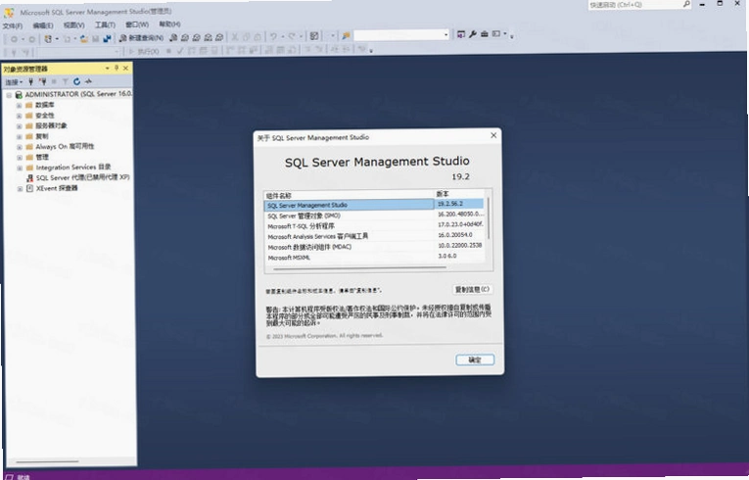
Task: Click the component list horizontal scrollbar
Action: coord(360,268)
